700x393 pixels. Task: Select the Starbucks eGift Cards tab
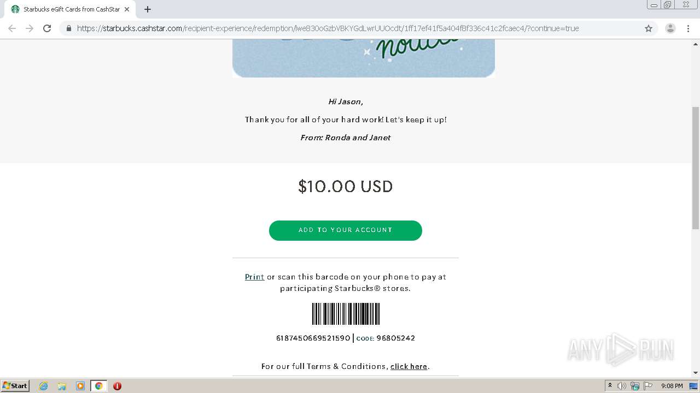68,9
